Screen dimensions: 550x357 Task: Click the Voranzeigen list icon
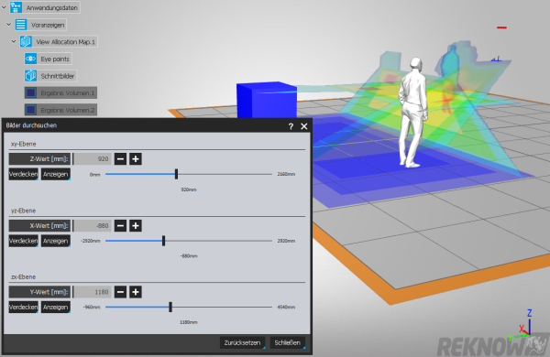21,25
